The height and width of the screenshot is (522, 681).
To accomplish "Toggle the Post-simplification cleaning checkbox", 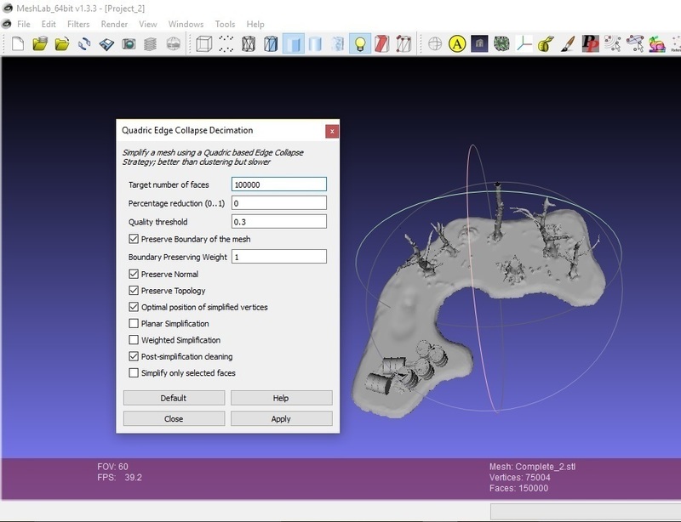I will (134, 357).
